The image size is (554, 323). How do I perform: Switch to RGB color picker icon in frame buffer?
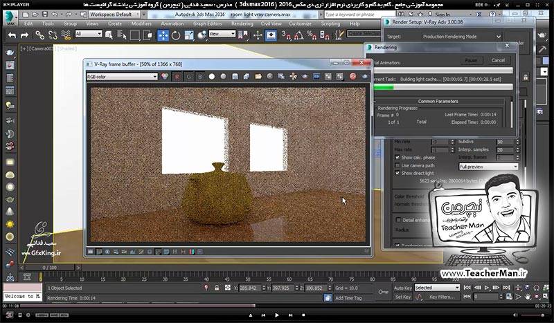pyautogui.click(x=165, y=76)
